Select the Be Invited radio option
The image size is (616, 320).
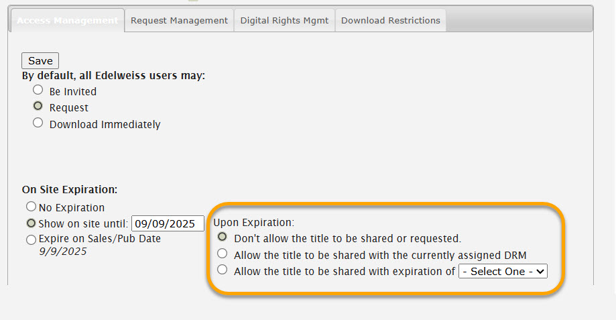[x=38, y=90]
